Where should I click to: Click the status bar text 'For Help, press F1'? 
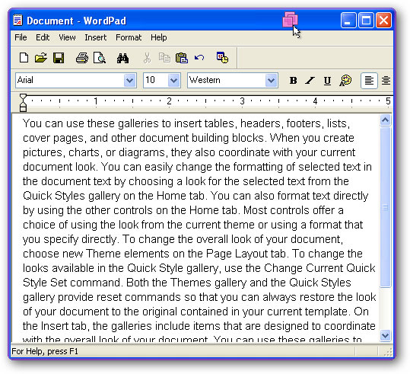click(x=45, y=351)
